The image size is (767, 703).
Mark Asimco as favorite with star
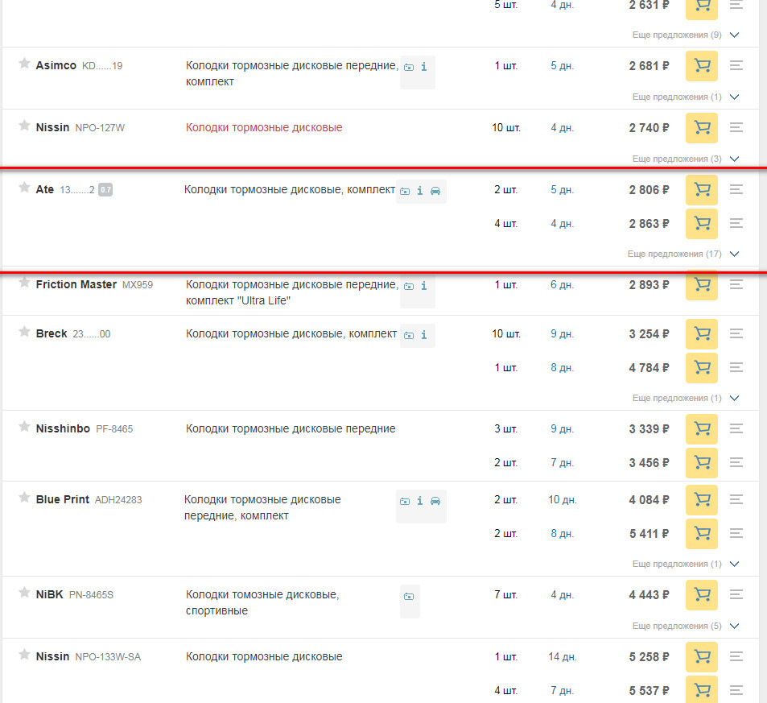pyautogui.click(x=24, y=63)
